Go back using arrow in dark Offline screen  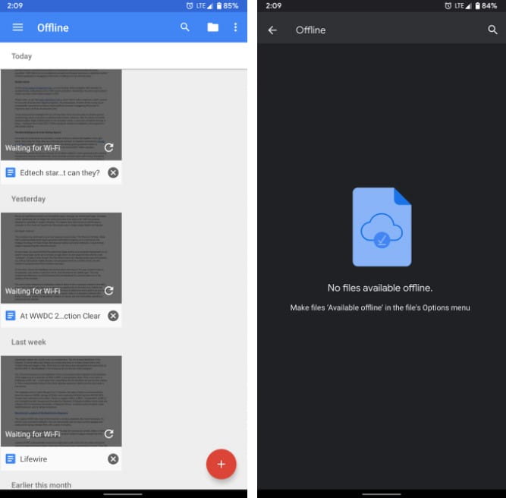272,30
